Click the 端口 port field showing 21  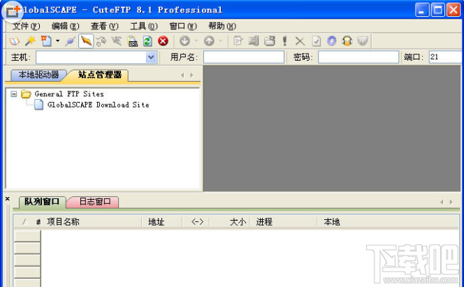pyautogui.click(x=445, y=57)
